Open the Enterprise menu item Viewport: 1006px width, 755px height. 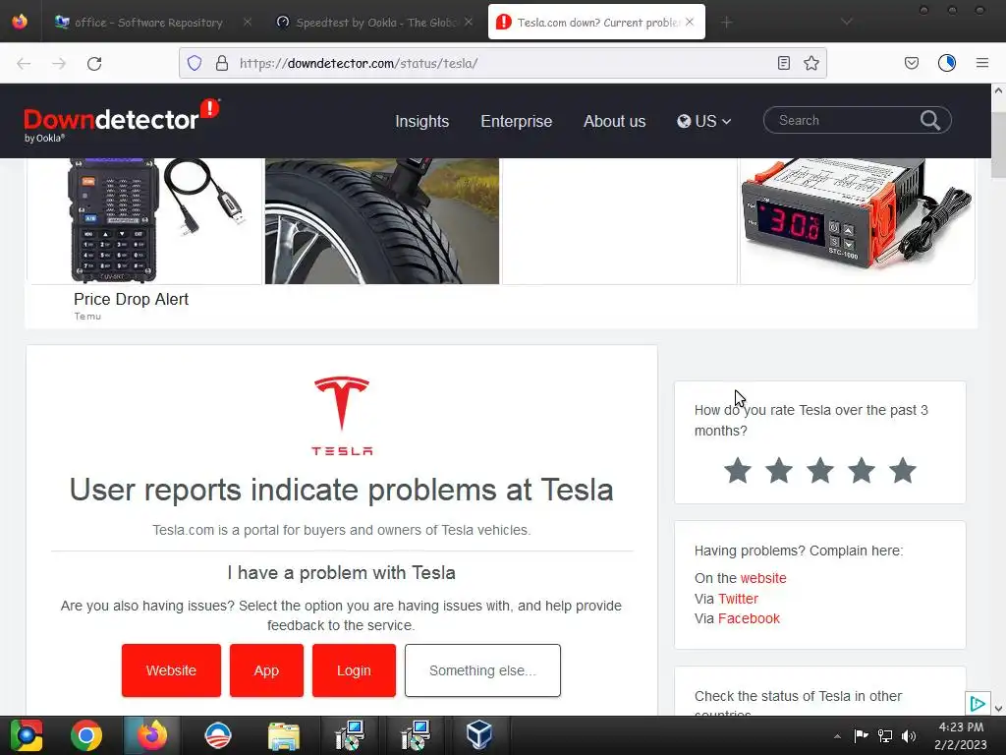tap(517, 121)
